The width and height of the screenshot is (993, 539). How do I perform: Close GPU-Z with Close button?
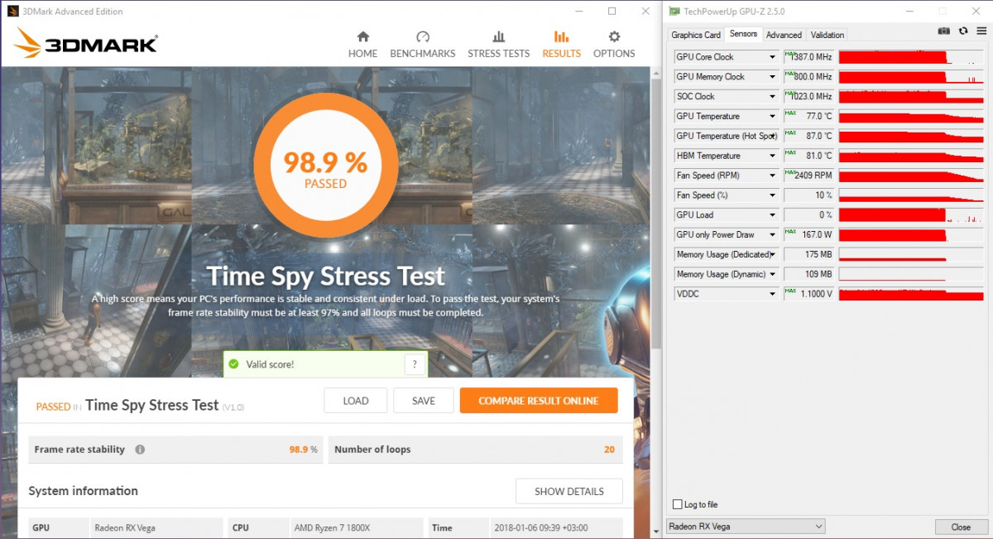pyautogui.click(x=961, y=527)
